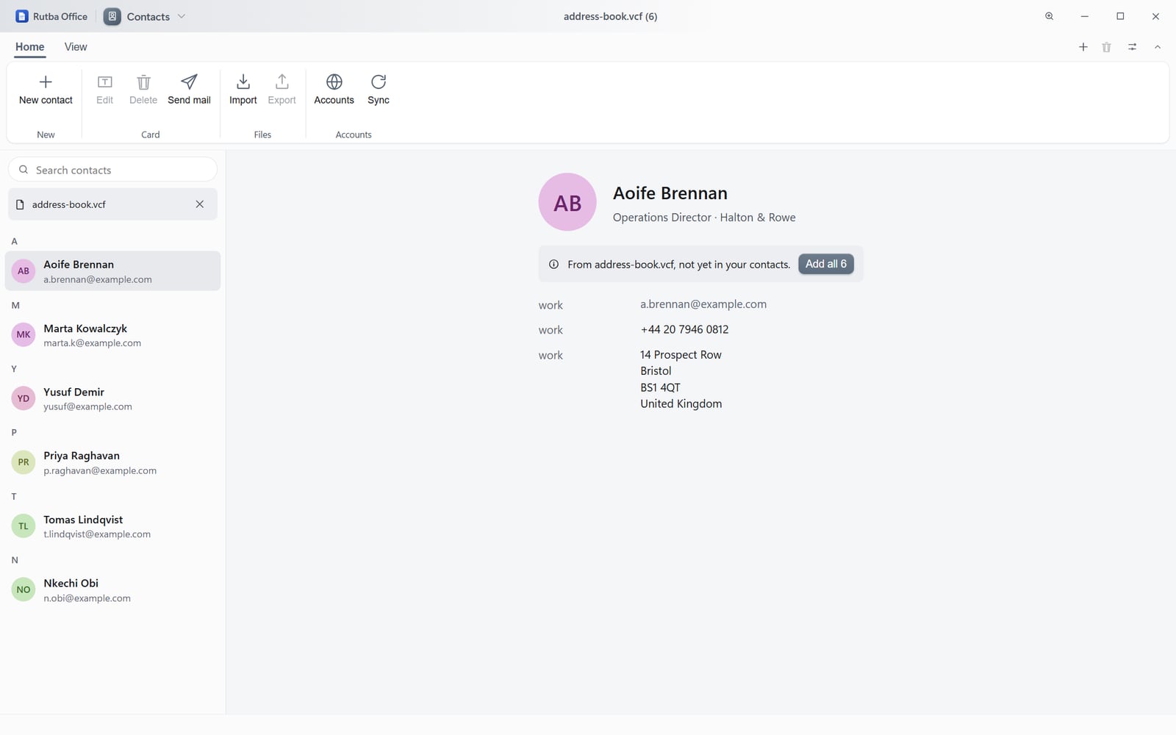Switch to the Home tab
The width and height of the screenshot is (1176, 735).
click(x=29, y=47)
